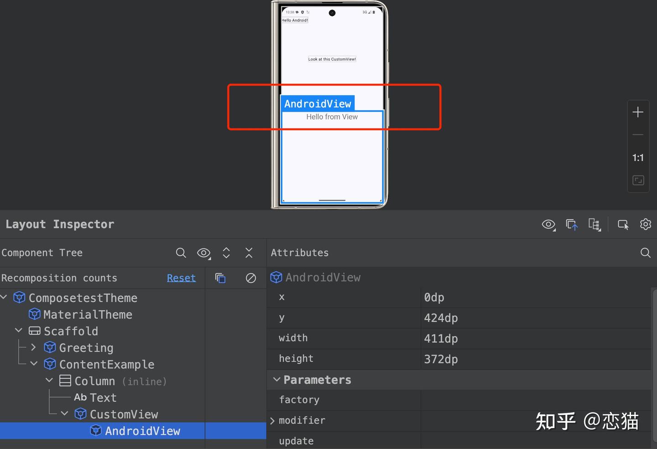Collapse the Scaffold node
657x449 pixels.
(19, 330)
